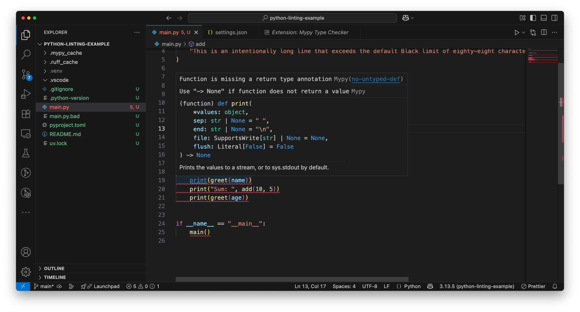Toggle the primary side bar visibility
The image size is (580, 312).
click(533, 18)
